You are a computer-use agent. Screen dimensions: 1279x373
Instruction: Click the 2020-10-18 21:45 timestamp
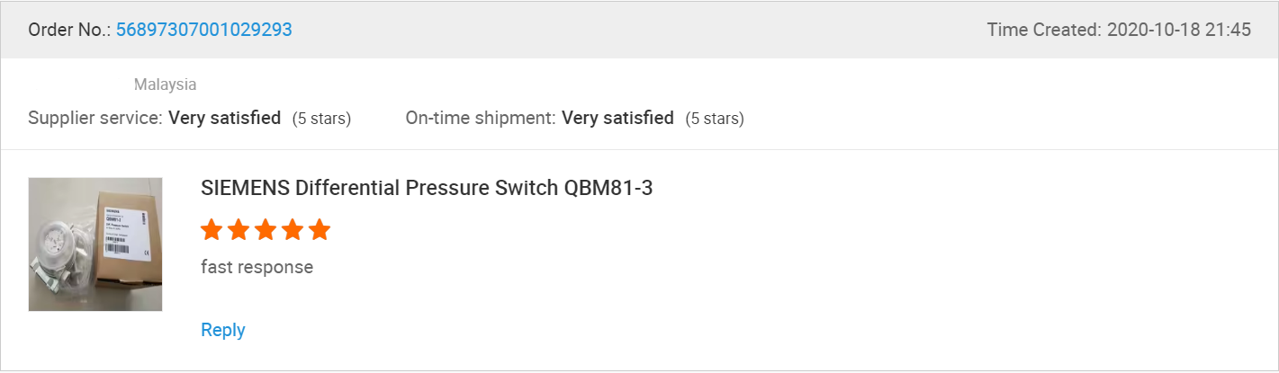tap(1178, 30)
